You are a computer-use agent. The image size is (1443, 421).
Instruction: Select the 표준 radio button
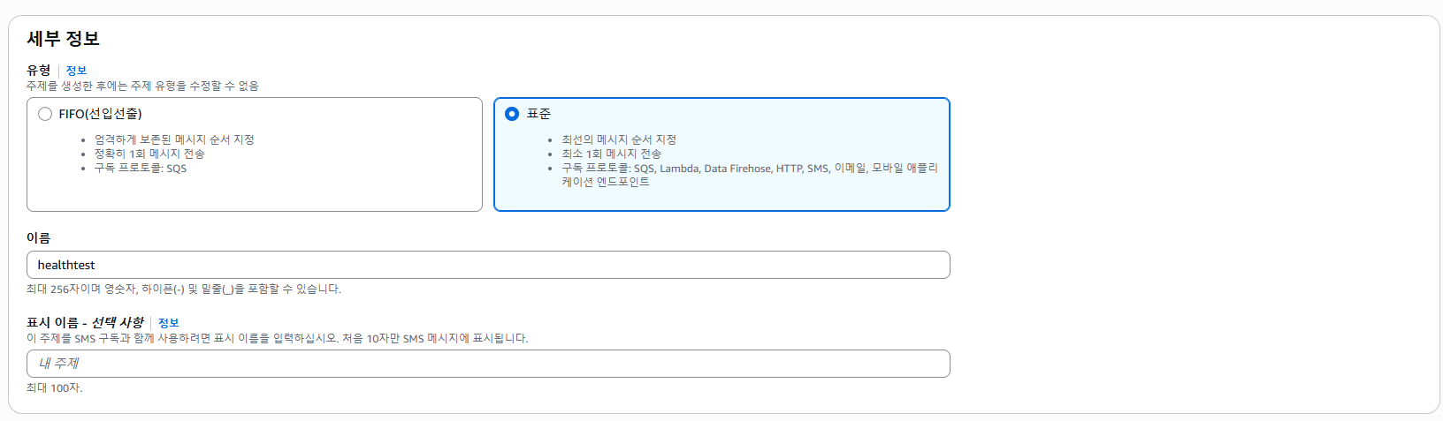coord(512,114)
